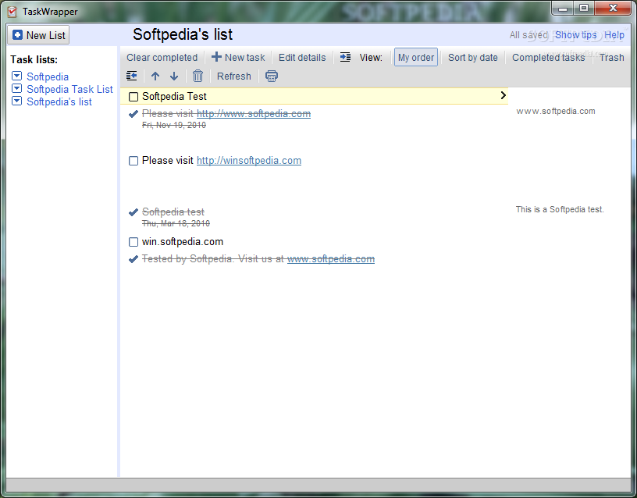Open the Help link
The height and width of the screenshot is (498, 637).
pyautogui.click(x=614, y=35)
